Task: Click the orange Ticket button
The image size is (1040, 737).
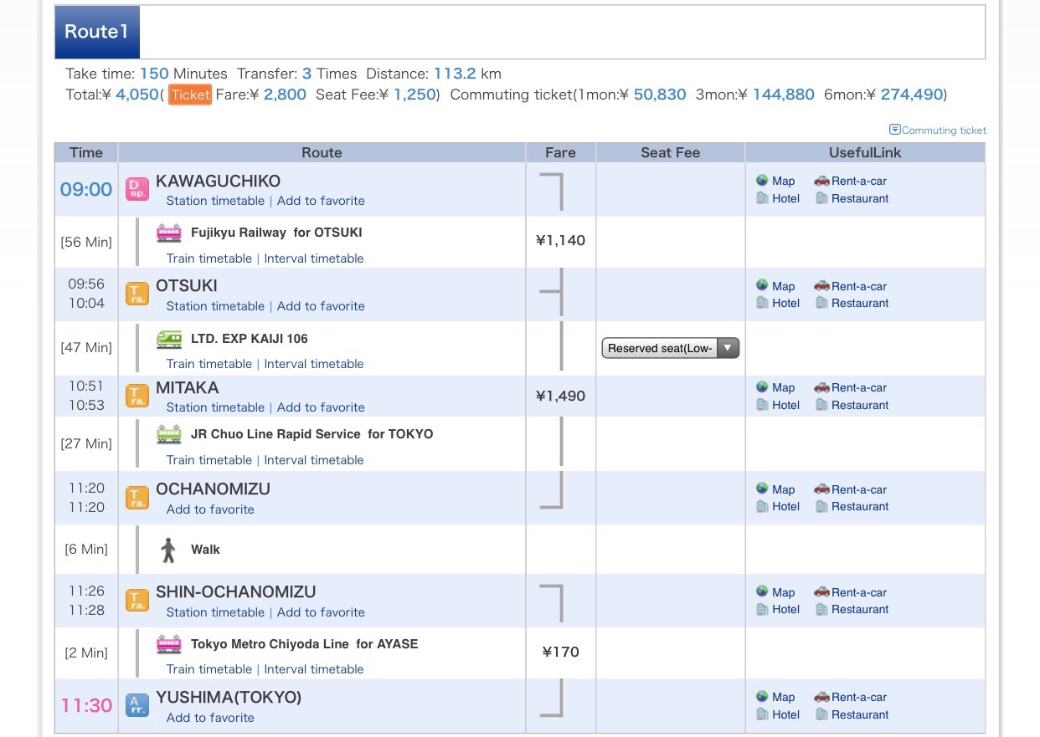Action: [x=190, y=95]
